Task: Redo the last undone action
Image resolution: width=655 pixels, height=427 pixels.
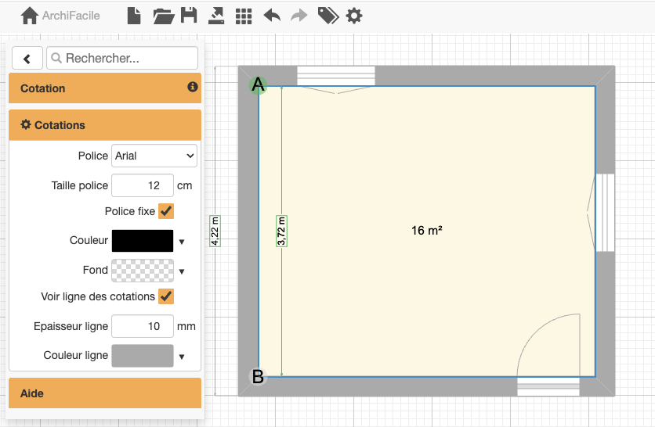Action: click(x=299, y=16)
